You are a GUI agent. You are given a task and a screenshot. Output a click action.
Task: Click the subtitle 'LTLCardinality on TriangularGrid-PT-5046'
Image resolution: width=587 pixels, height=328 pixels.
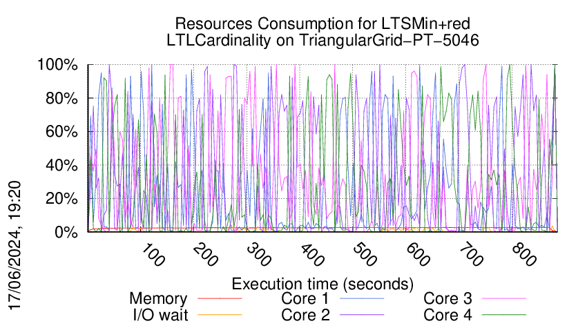[323, 40]
